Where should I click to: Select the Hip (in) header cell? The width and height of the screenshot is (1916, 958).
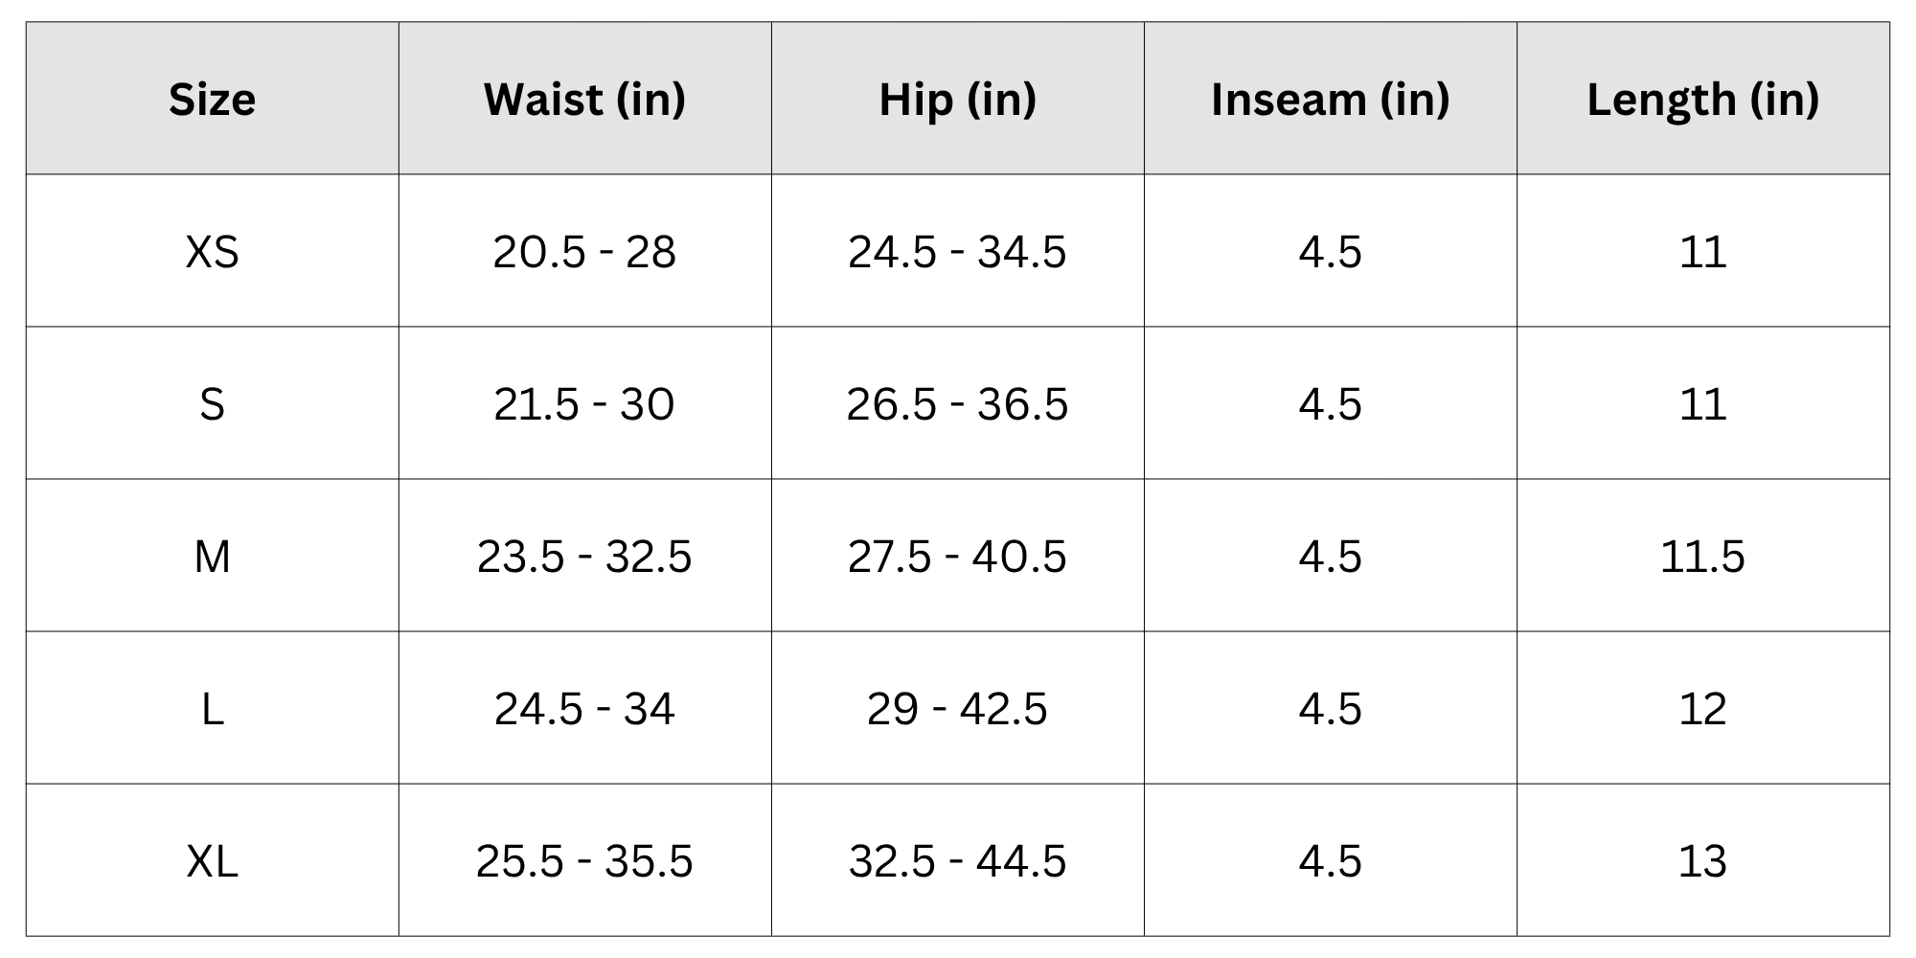957,99
